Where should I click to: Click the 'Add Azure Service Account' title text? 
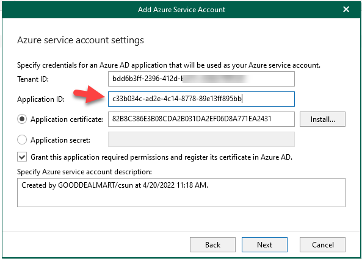(x=181, y=10)
